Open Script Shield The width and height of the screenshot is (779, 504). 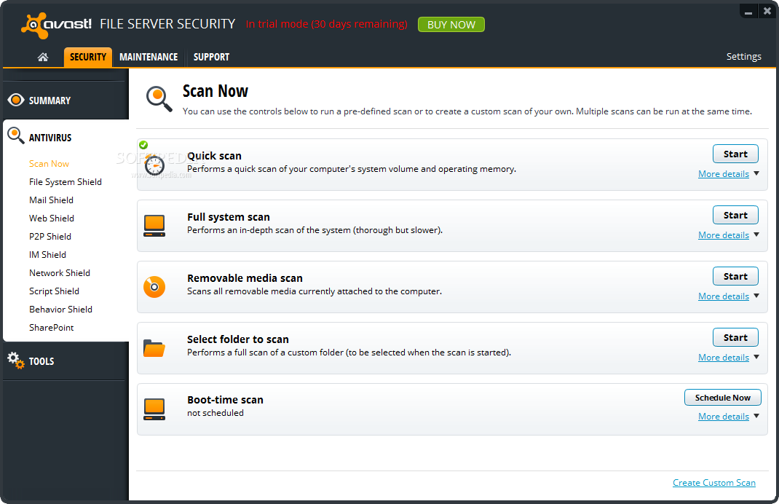54,291
